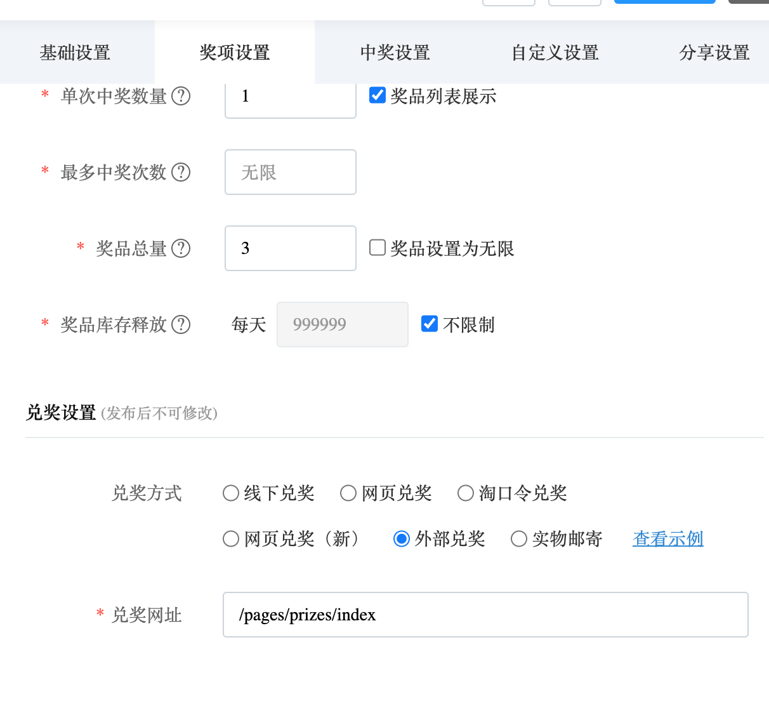Switch to the 基础设置 tab
The image size is (769, 701).
[76, 53]
